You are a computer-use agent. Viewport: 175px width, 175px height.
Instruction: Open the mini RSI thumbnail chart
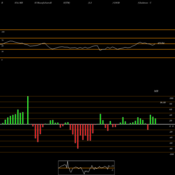tap(86, 168)
